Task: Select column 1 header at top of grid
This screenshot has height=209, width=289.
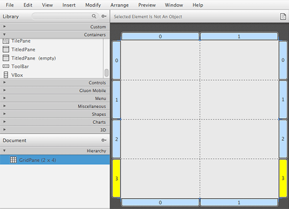Action: [x=239, y=36]
